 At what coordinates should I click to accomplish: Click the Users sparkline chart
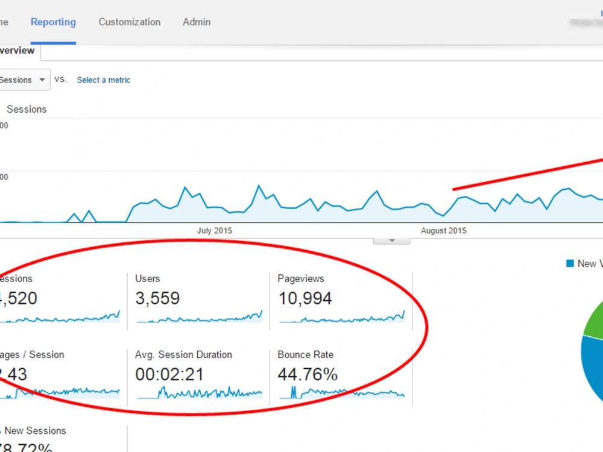click(200, 316)
